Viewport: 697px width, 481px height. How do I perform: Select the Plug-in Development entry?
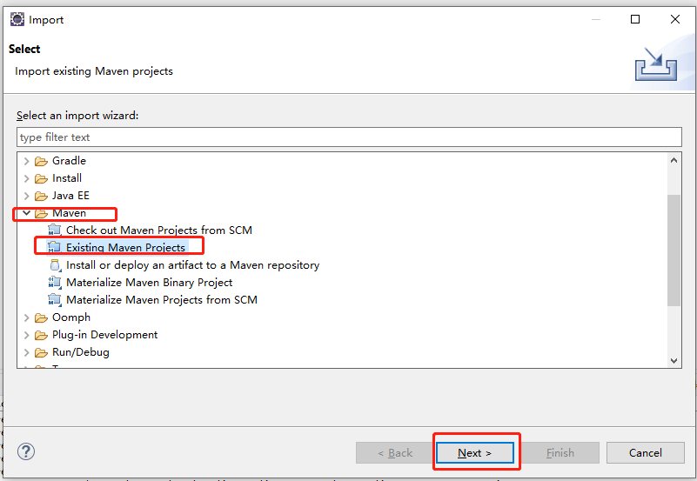[x=105, y=334]
